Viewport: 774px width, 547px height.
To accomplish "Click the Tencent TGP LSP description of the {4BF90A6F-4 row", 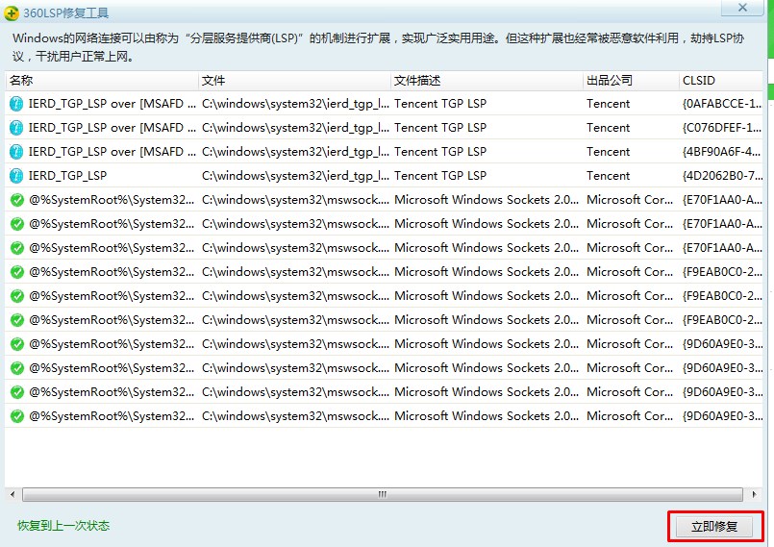I will point(440,152).
